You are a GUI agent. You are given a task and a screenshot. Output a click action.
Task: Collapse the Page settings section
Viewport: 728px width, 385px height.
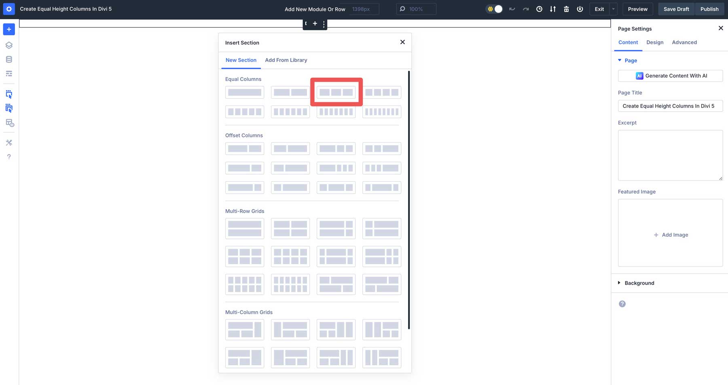click(x=620, y=60)
